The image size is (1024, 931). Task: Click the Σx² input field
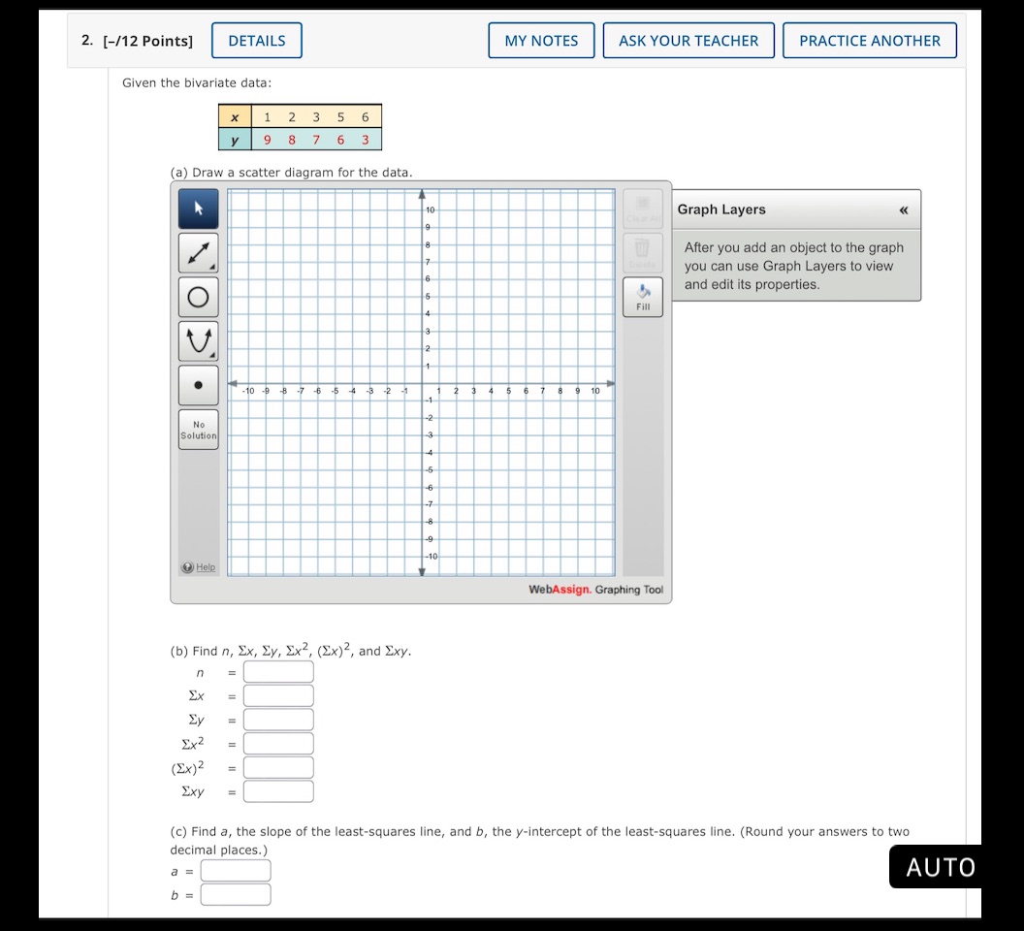coord(278,744)
